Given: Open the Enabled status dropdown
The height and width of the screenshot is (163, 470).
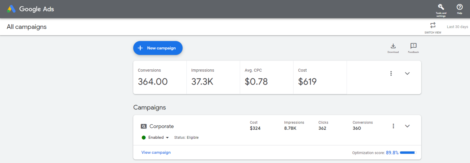Looking at the screenshot, I should [x=159, y=138].
